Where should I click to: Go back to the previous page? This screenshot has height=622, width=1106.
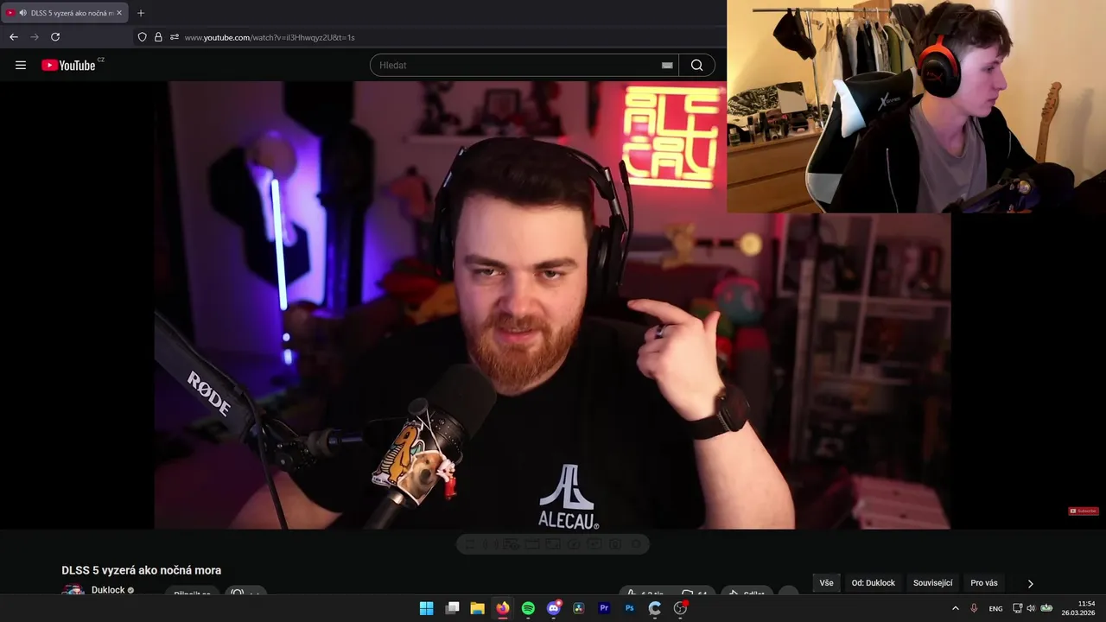click(x=13, y=37)
